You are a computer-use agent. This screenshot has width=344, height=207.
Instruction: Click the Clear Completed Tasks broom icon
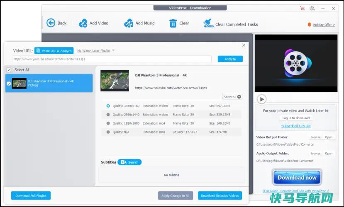(x=208, y=23)
